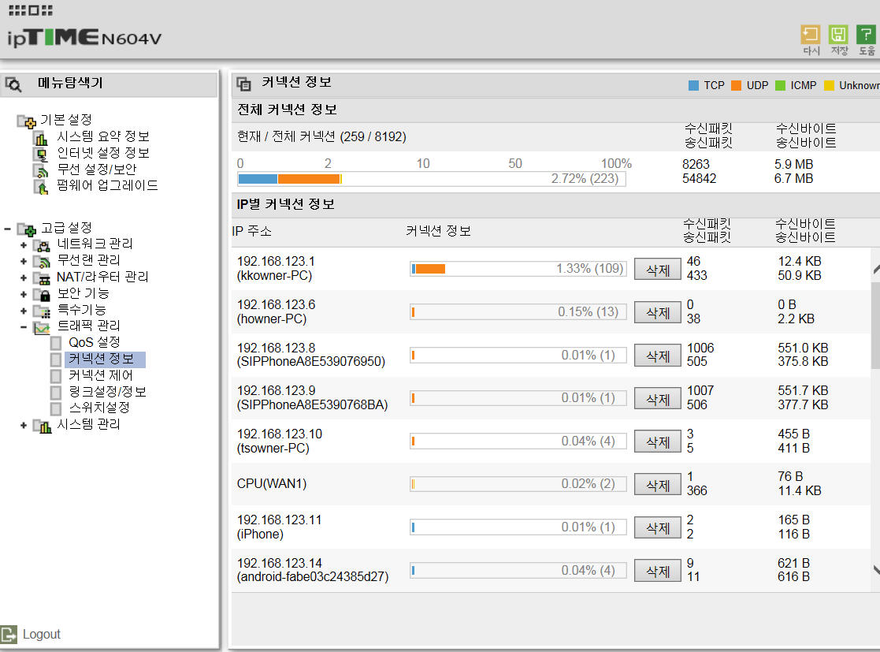Click 삭제 for 192.168.123.11 iPhone

[x=658, y=527]
